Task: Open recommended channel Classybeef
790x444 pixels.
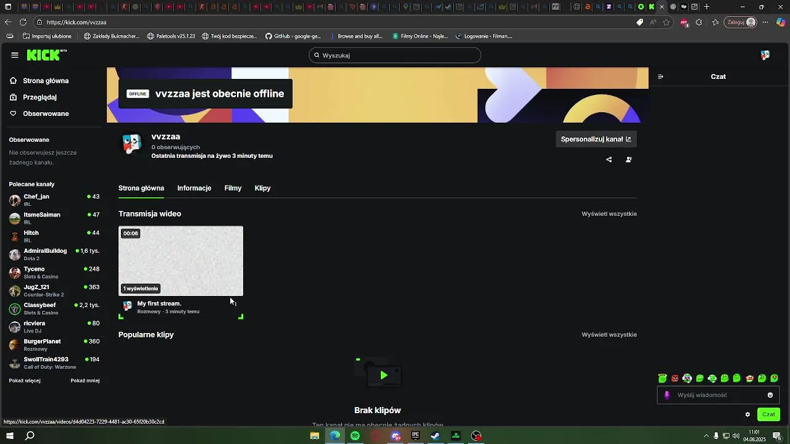Action: (54, 308)
